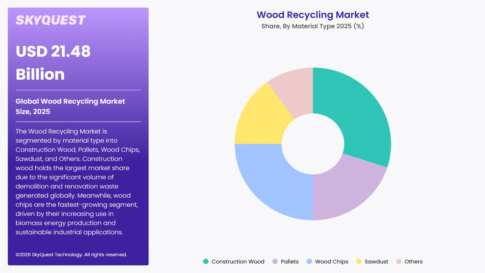Click the blue Wood Chips legend dot
This screenshot has width=485, height=273.
pos(309,261)
